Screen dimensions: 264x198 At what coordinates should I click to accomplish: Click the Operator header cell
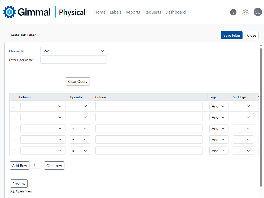tap(80, 97)
